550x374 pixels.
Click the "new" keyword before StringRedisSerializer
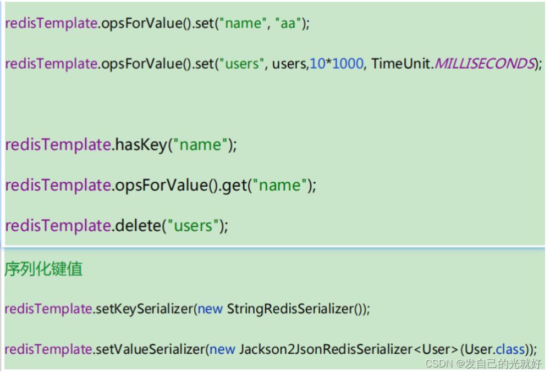pos(210,309)
